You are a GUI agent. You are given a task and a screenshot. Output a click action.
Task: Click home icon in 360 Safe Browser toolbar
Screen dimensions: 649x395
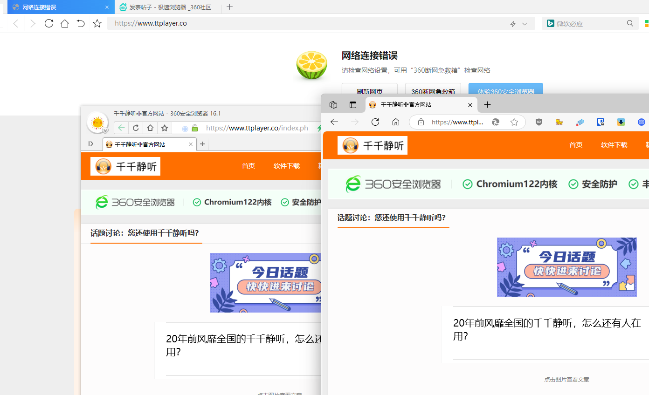pyautogui.click(x=150, y=128)
